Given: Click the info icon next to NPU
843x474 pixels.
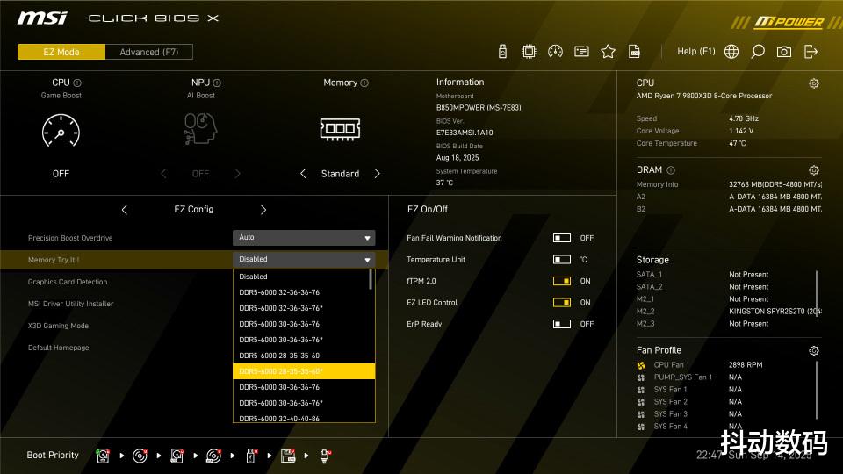Looking at the screenshot, I should click(x=217, y=83).
